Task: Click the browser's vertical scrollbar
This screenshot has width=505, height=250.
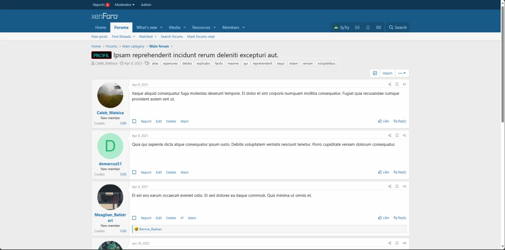Action: pyautogui.click(x=503, y=63)
